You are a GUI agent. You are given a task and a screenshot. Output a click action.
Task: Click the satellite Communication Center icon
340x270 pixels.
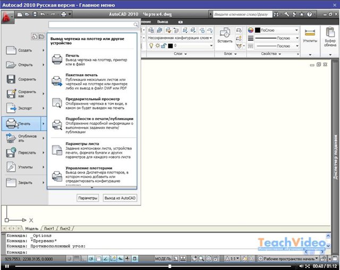coord(294,14)
